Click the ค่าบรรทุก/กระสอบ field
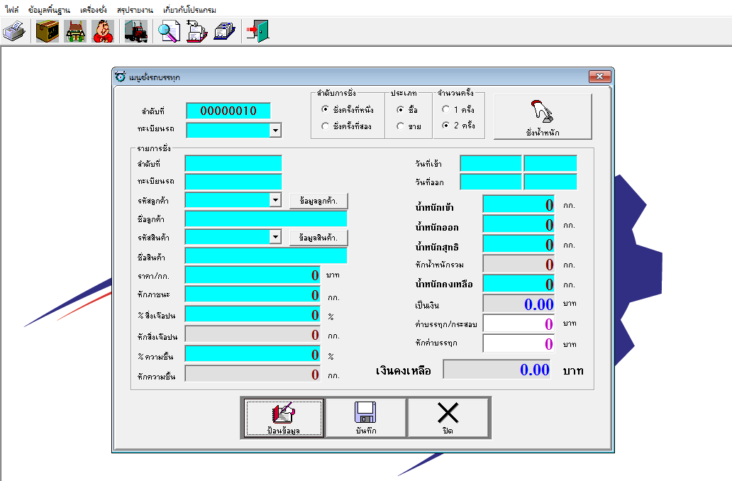 click(518, 324)
